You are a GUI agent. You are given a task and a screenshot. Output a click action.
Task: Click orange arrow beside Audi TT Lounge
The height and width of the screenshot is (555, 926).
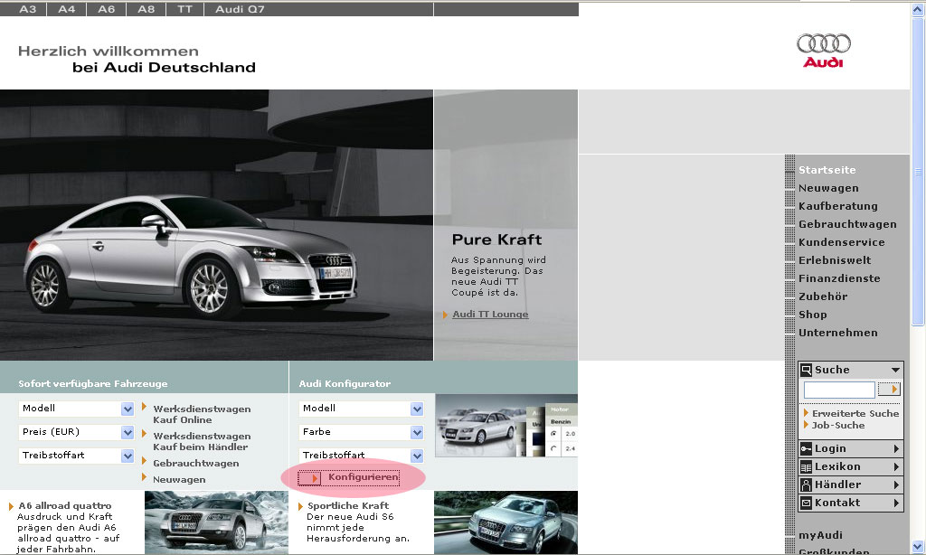[x=445, y=315]
